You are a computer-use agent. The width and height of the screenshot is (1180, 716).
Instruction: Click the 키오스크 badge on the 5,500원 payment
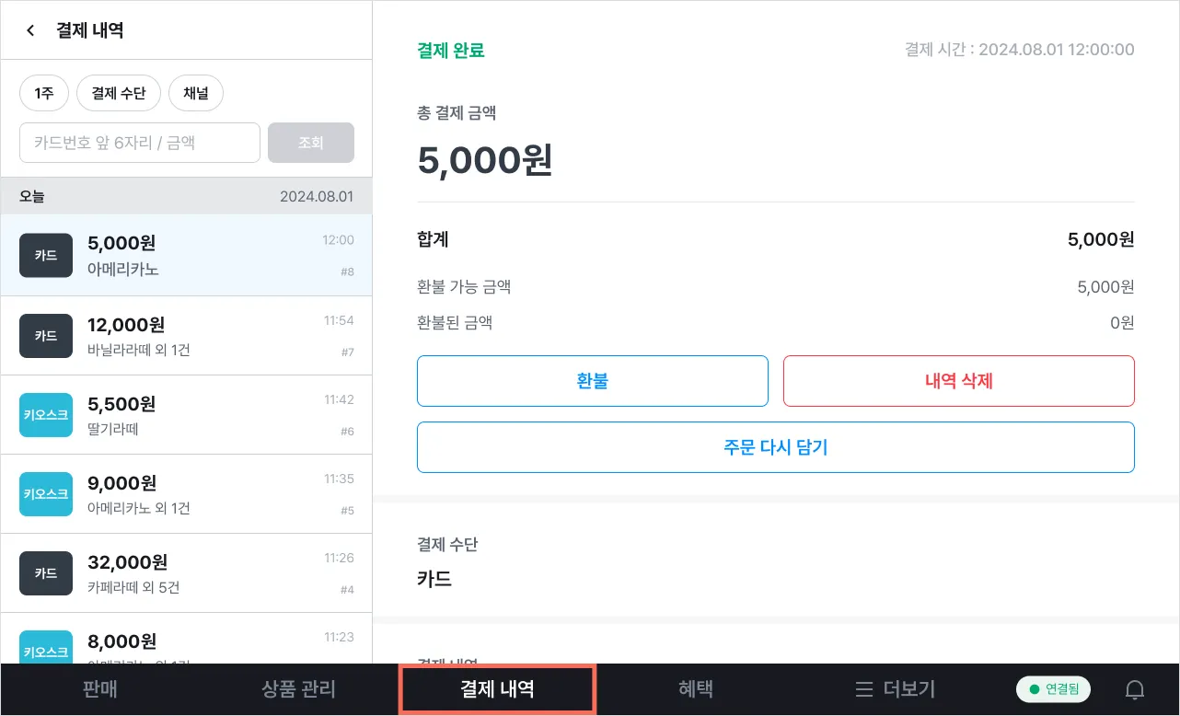pos(46,414)
